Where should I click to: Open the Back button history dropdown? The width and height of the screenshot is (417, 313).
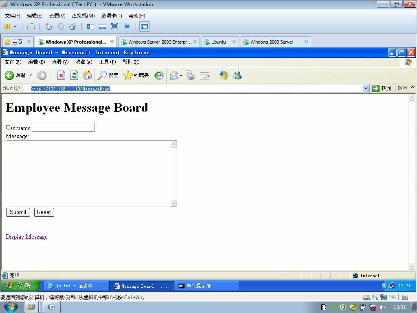click(31, 75)
